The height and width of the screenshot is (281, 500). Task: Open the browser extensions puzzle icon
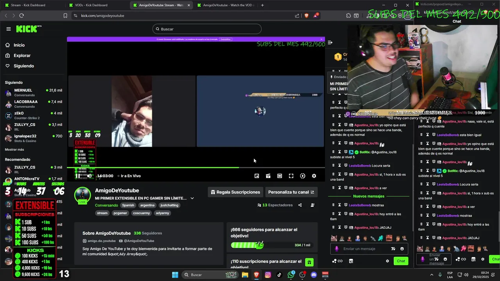[x=348, y=16]
